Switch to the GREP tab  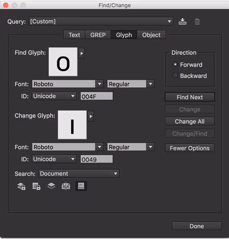98,35
